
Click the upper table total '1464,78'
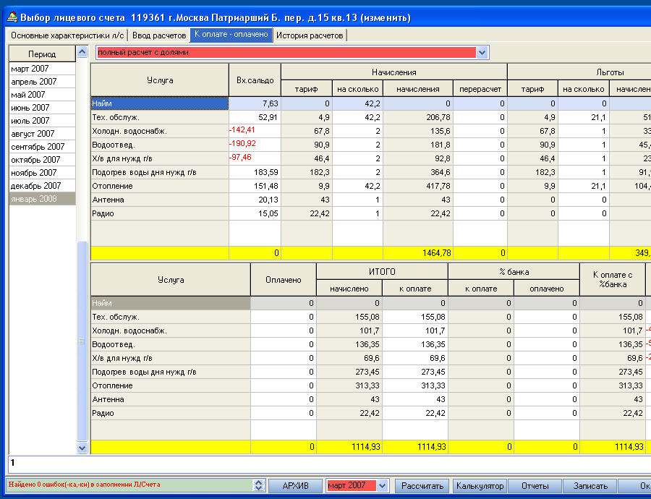coord(436,253)
